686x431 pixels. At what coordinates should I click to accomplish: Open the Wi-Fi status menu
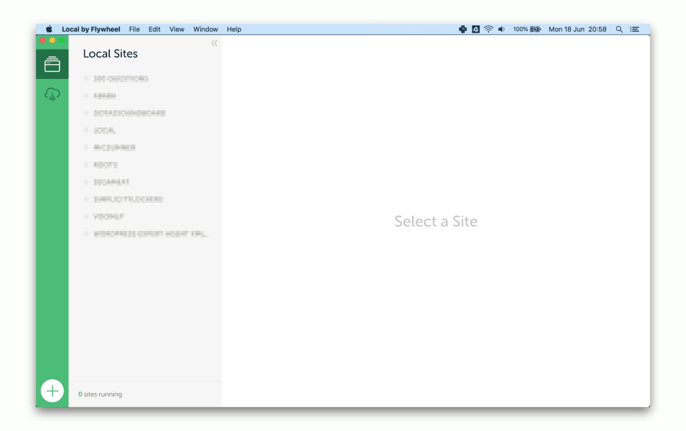pyautogui.click(x=488, y=29)
